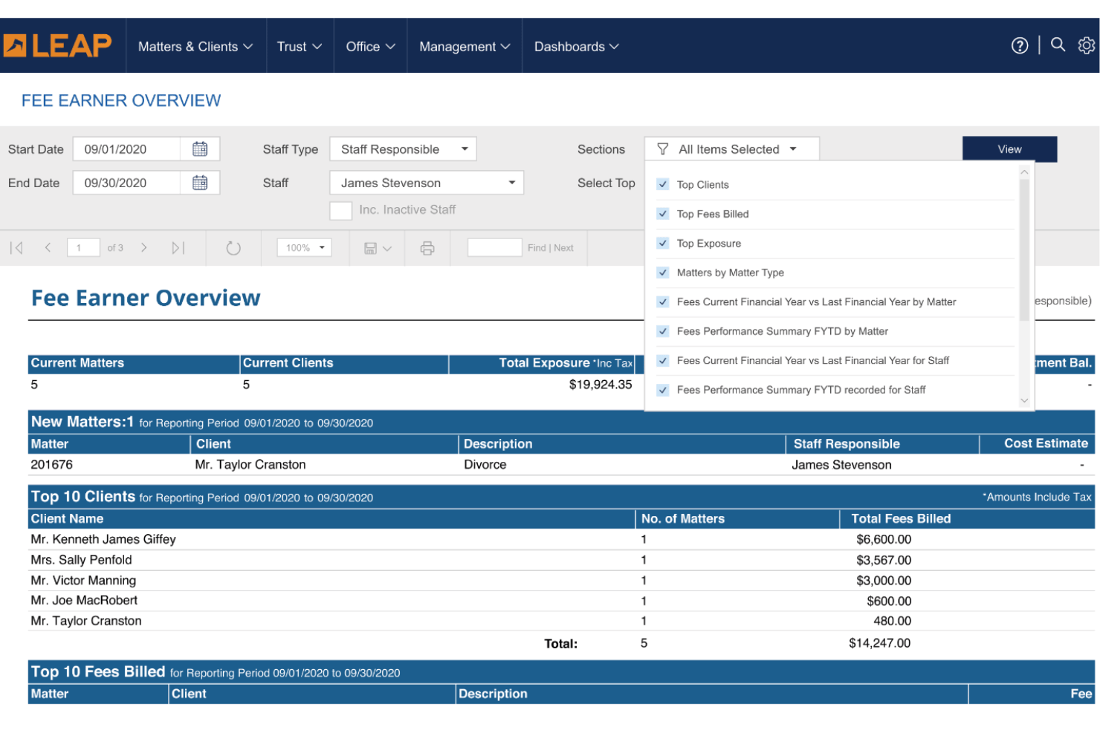The image size is (1100, 733).
Task: Print the report
Action: pyautogui.click(x=427, y=248)
